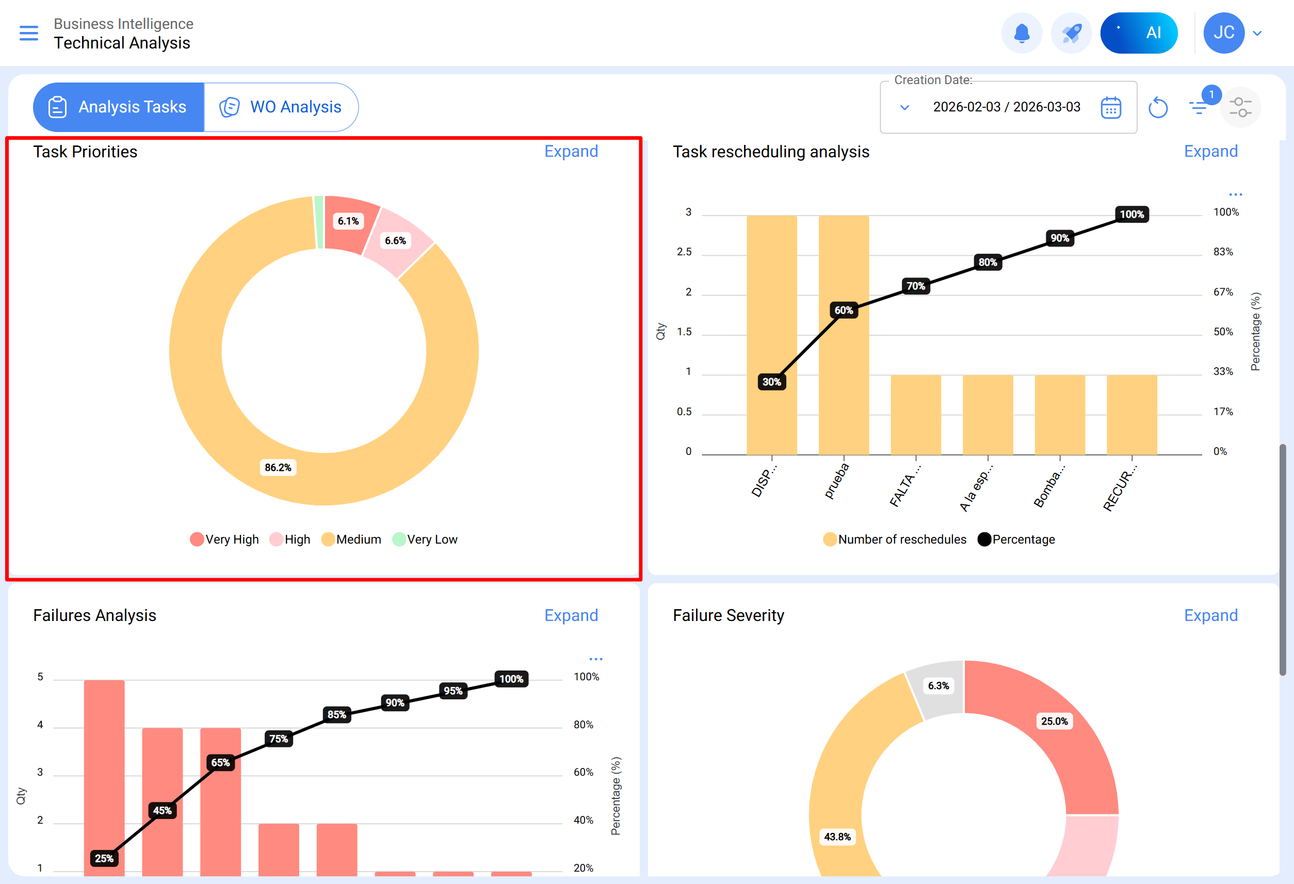
Task: Open the AI assistant button
Action: tap(1139, 34)
